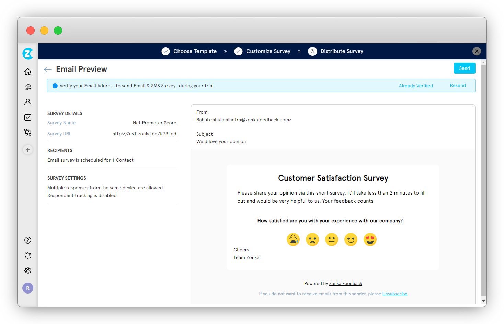
Task: Open the R profile avatar
Action: pos(28,288)
